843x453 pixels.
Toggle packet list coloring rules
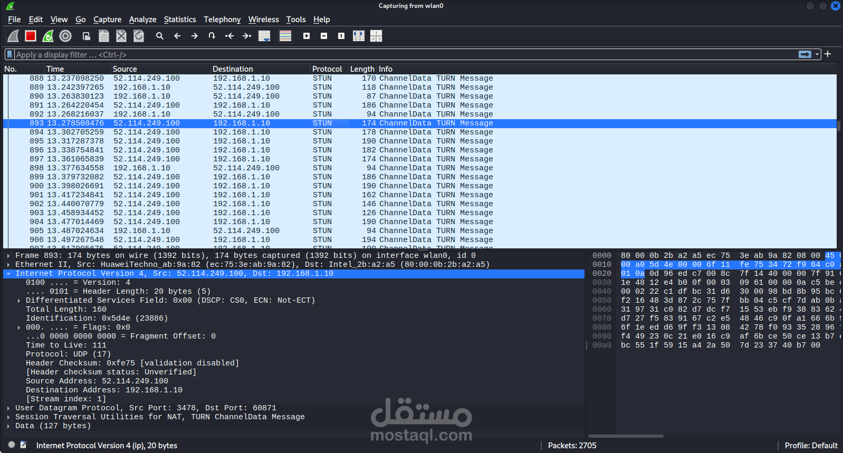(285, 36)
